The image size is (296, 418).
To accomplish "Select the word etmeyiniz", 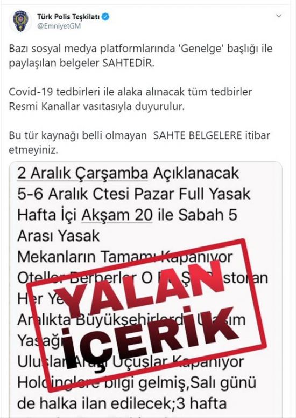I will click(x=33, y=150).
